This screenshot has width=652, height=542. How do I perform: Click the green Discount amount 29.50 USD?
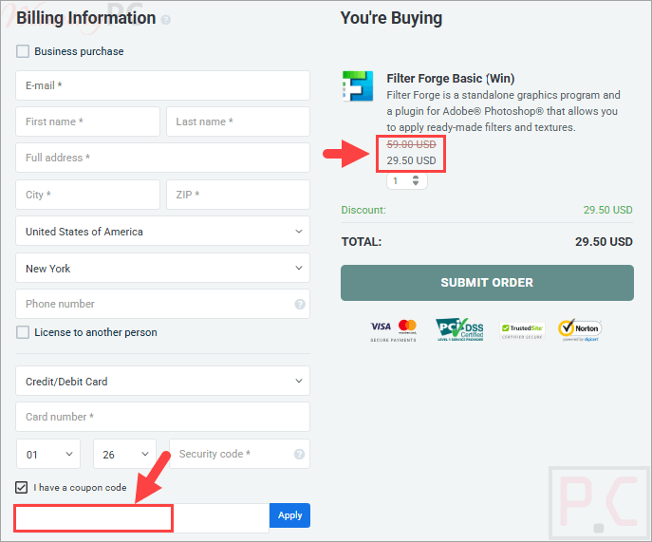[607, 210]
